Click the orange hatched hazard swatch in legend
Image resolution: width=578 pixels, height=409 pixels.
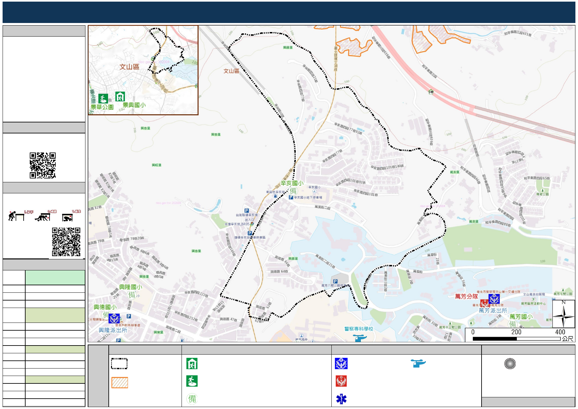(x=120, y=382)
